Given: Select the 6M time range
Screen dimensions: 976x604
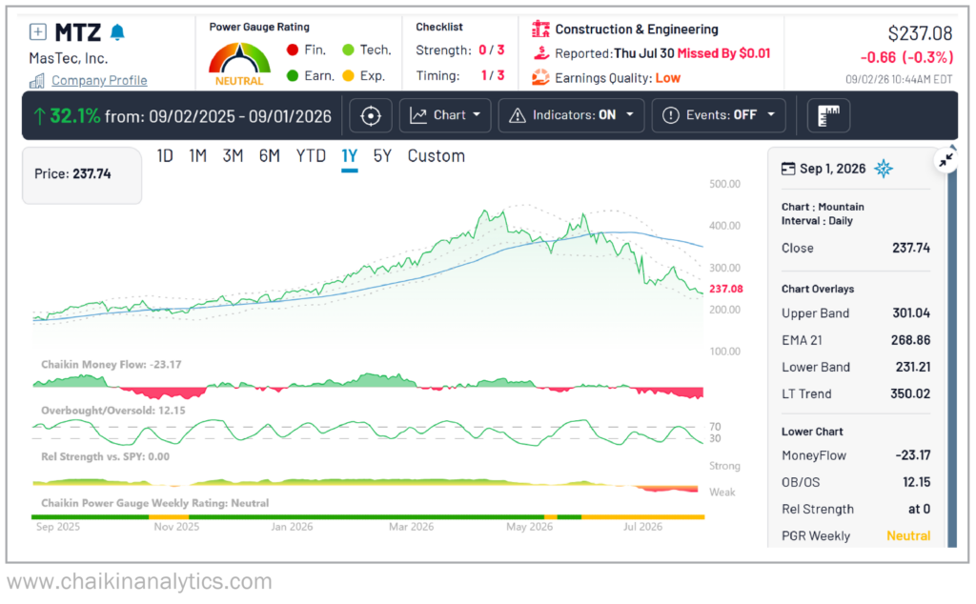Looking at the screenshot, I should [x=270, y=156].
